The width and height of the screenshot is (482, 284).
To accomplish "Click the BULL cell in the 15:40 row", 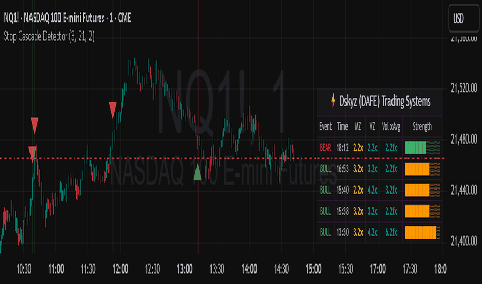I will click(325, 191).
